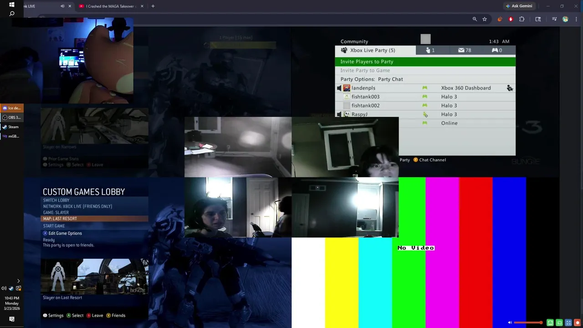Open the browser three-dot menu
583x328 pixels.
(x=576, y=19)
